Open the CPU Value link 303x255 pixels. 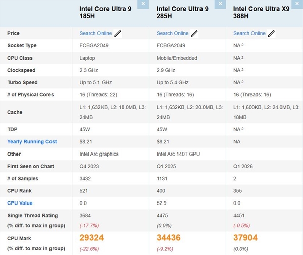(20, 202)
